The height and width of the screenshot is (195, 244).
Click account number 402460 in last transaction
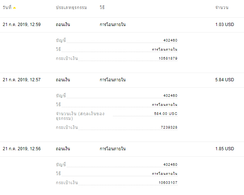171,165
